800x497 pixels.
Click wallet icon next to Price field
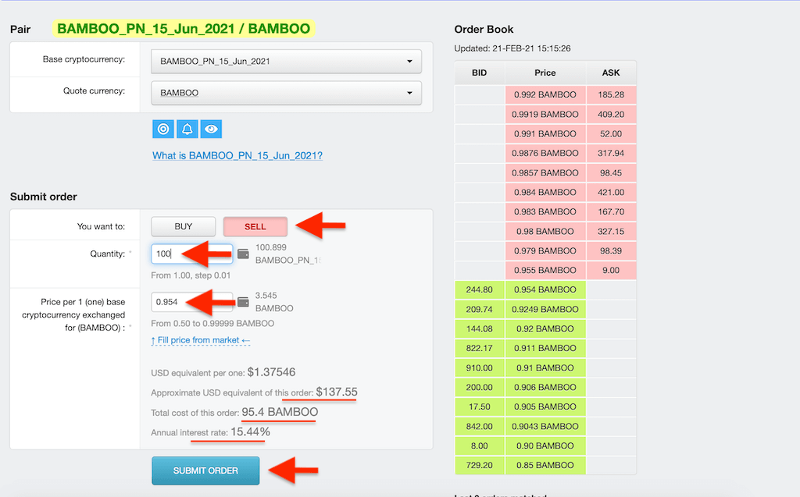(x=244, y=302)
